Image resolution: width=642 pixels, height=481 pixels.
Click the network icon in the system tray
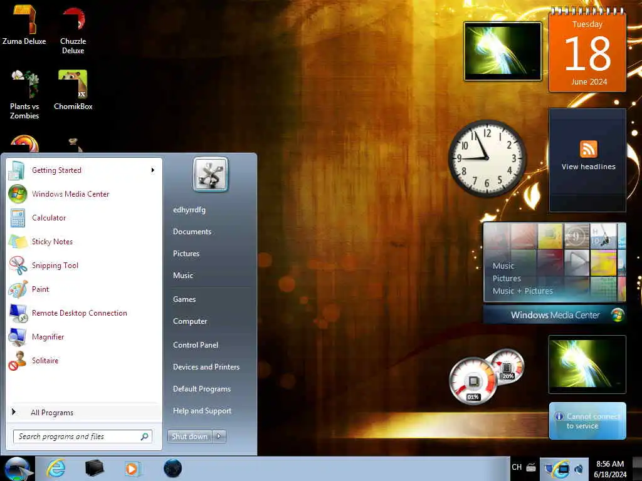(562, 469)
